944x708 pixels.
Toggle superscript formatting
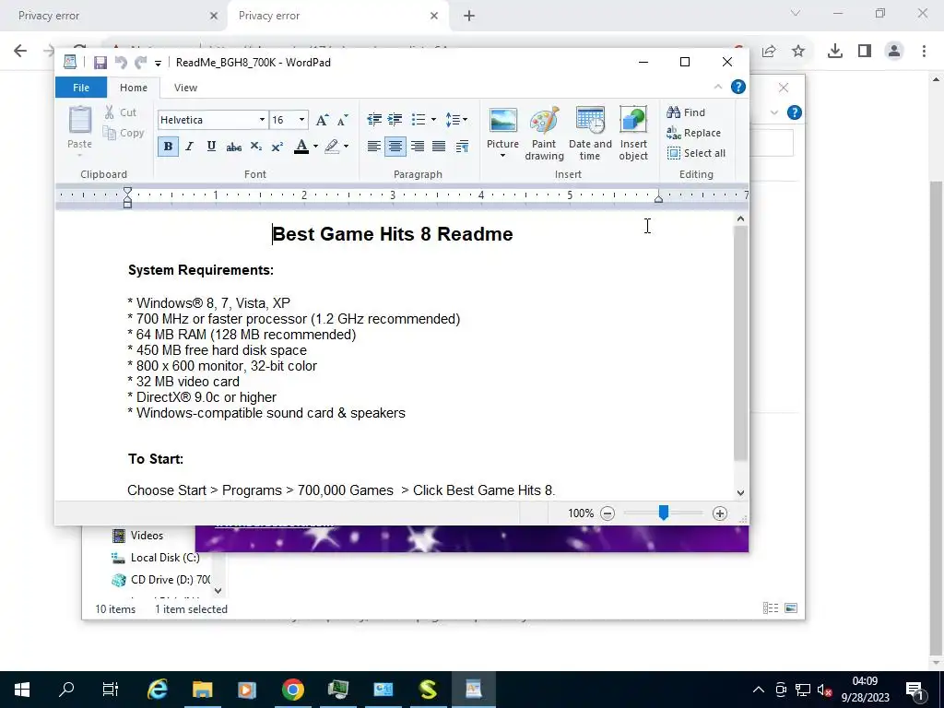(277, 147)
